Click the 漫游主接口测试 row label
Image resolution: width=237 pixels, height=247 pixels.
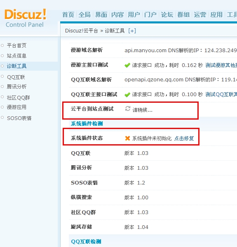[89, 65]
